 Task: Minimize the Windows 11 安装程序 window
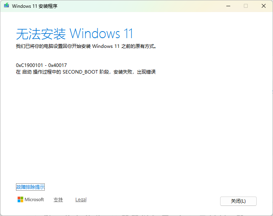coord(228,6)
